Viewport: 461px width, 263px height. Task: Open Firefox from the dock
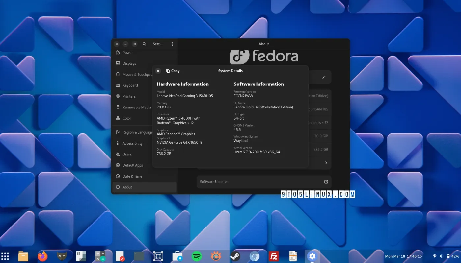42,256
